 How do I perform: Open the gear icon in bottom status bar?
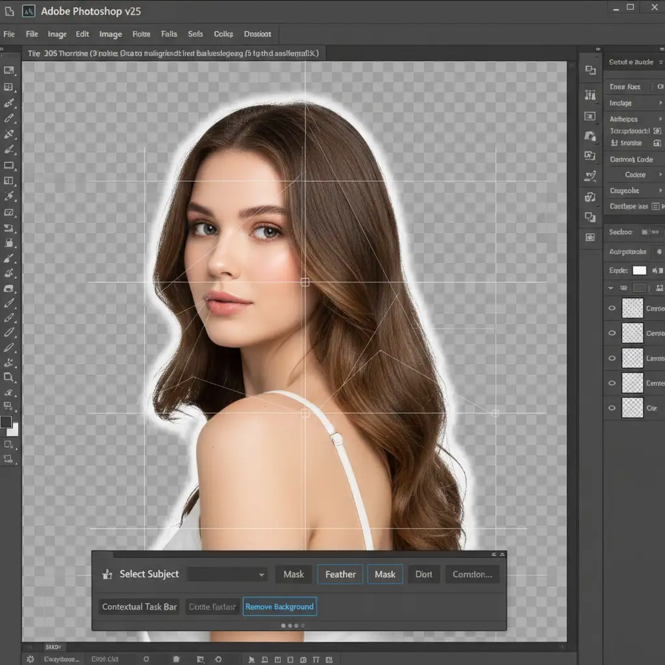click(30, 659)
